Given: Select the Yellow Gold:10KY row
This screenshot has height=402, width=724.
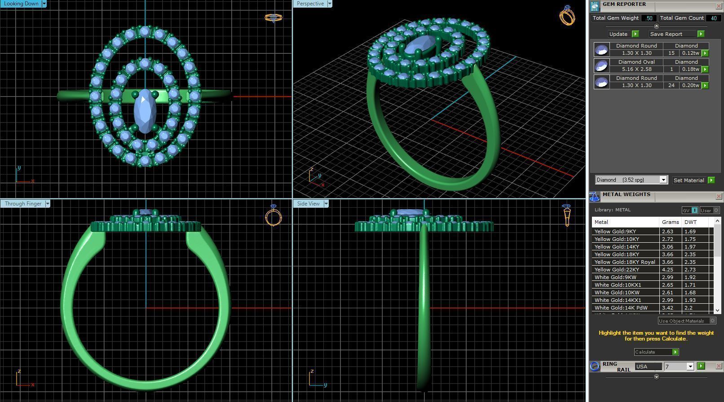Looking at the screenshot, I should coord(653,239).
